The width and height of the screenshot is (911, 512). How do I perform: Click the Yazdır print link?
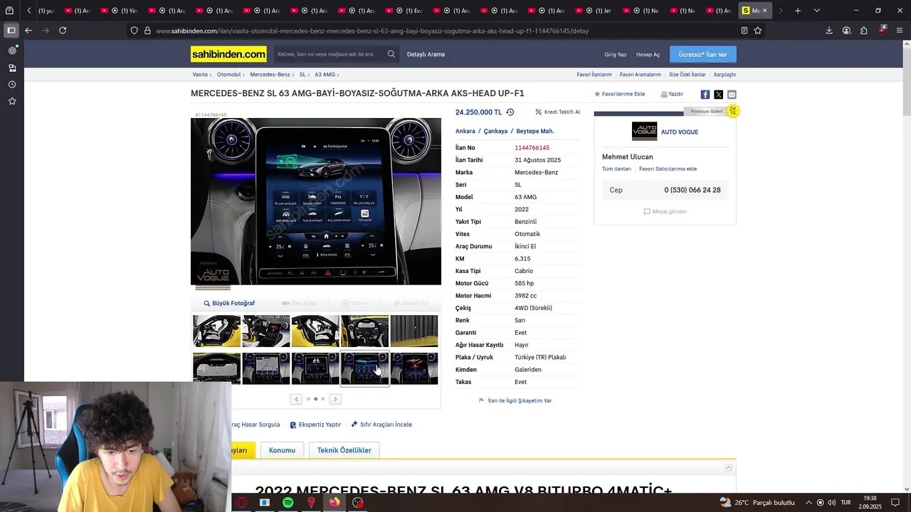click(x=672, y=94)
